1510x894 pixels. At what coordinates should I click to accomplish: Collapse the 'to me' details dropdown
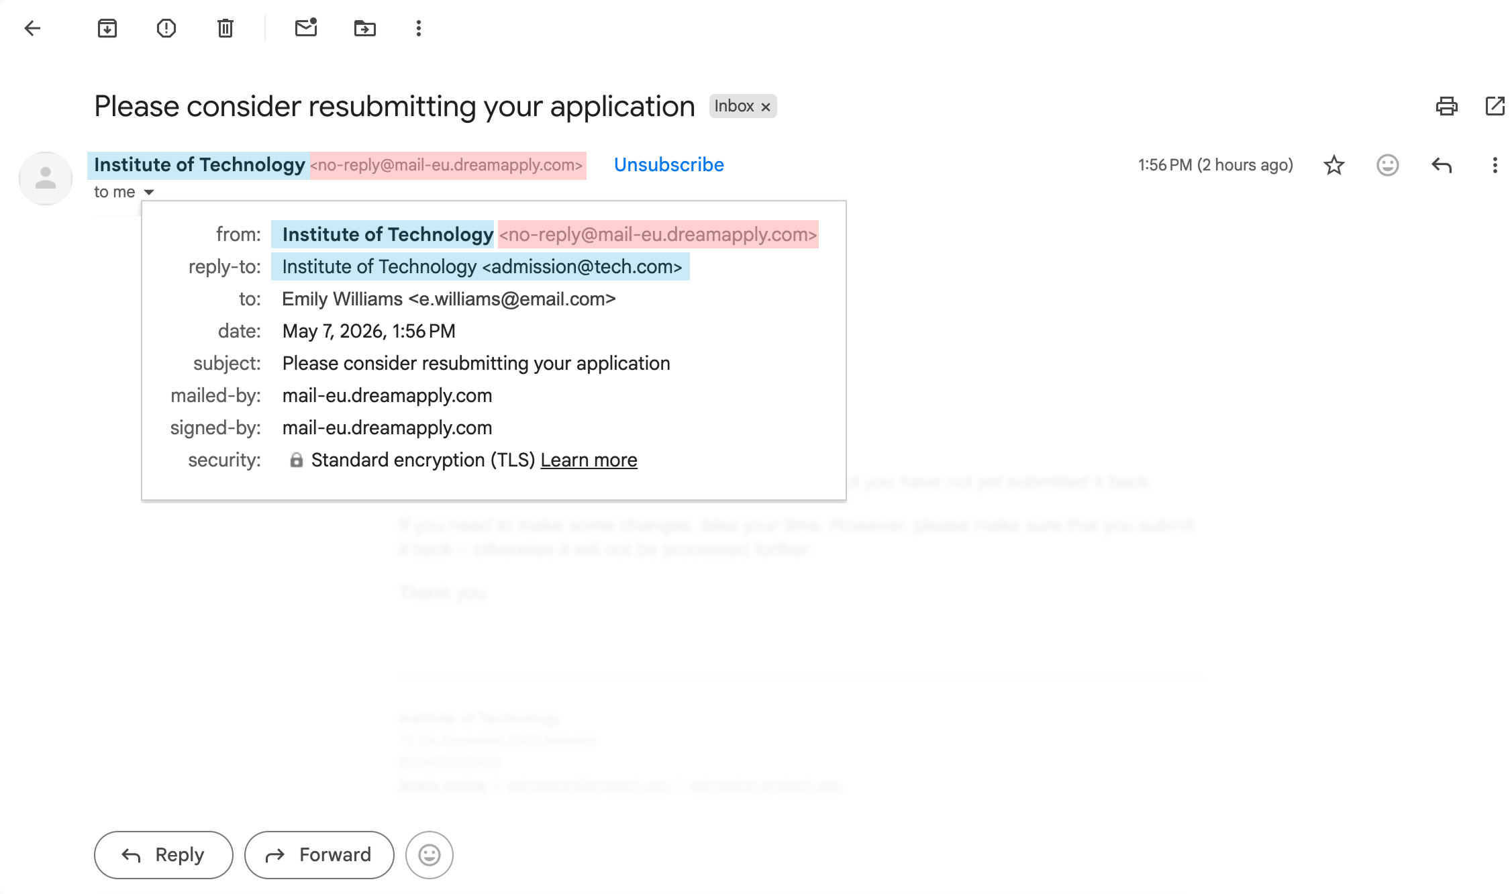[x=149, y=193]
